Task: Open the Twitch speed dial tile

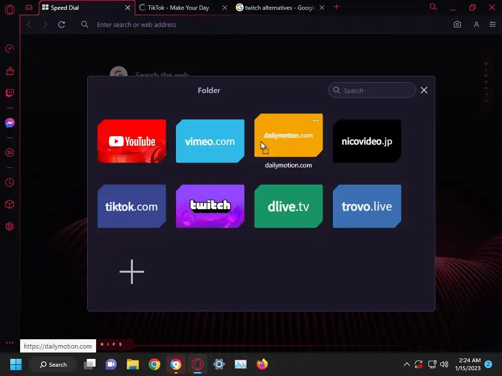Action: (210, 206)
